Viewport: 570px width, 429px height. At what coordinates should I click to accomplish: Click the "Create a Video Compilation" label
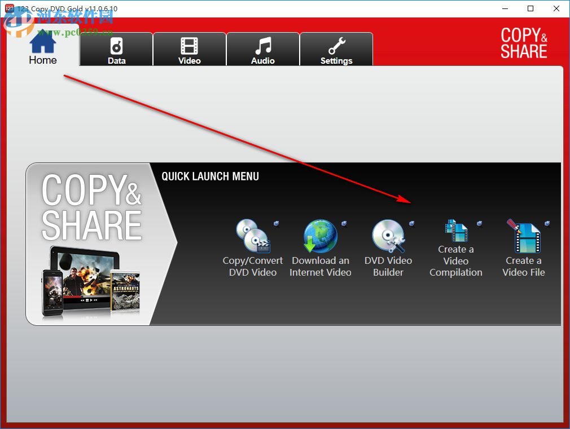(x=456, y=261)
